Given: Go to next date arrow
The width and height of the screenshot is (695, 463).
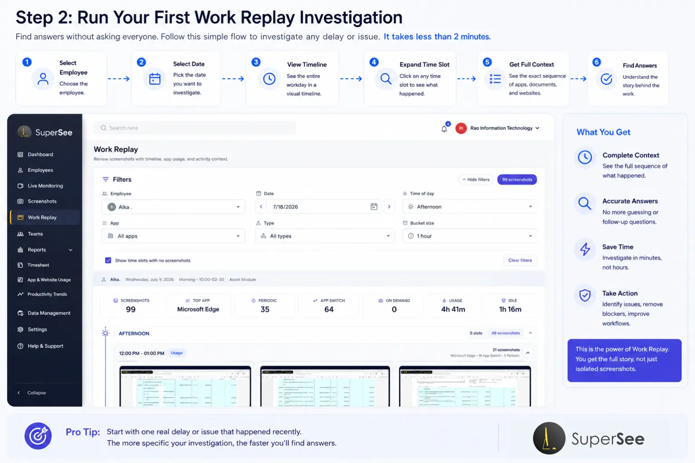Looking at the screenshot, I should coord(389,207).
